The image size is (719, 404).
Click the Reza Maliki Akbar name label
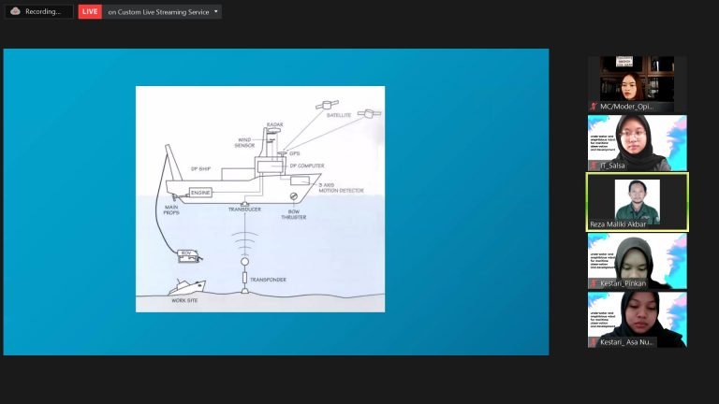618,224
